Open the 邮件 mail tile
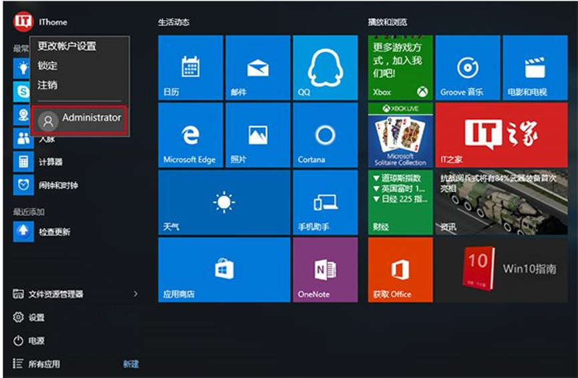The height and width of the screenshot is (378, 578). click(x=258, y=67)
